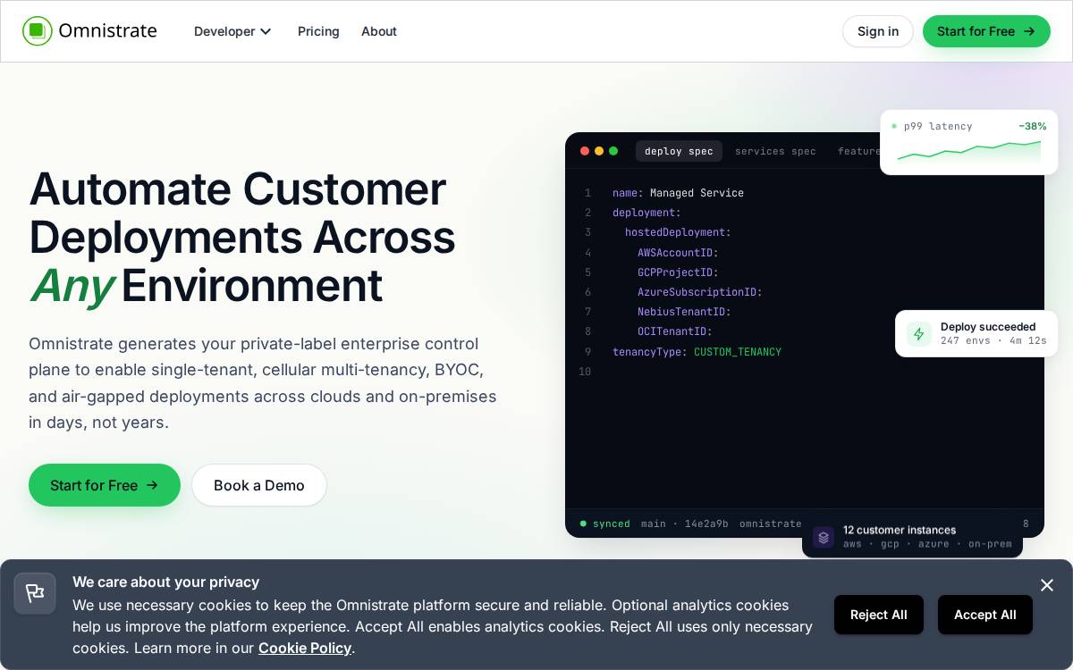Click the AzureSubscriptionID line
The height and width of the screenshot is (670, 1073).
[x=700, y=292]
